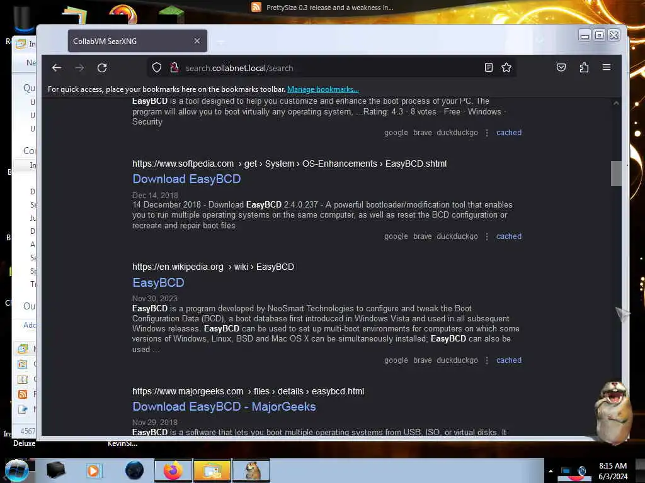The width and height of the screenshot is (645, 483).
Task: Click the page scrollbar thumb
Action: 616,174
